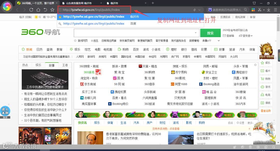
Task: Open the skin shirt icon in title bar
Action: pyautogui.click(x=254, y=3)
